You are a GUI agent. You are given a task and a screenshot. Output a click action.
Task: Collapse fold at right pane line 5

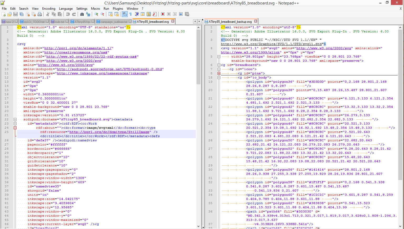pyautogui.click(x=219, y=57)
